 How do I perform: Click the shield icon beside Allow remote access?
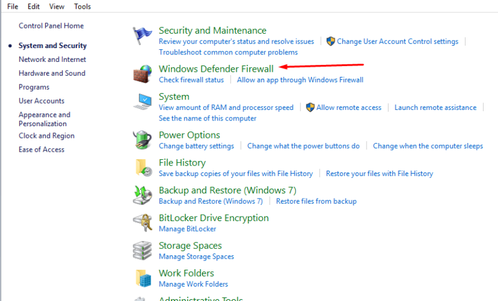tap(310, 107)
